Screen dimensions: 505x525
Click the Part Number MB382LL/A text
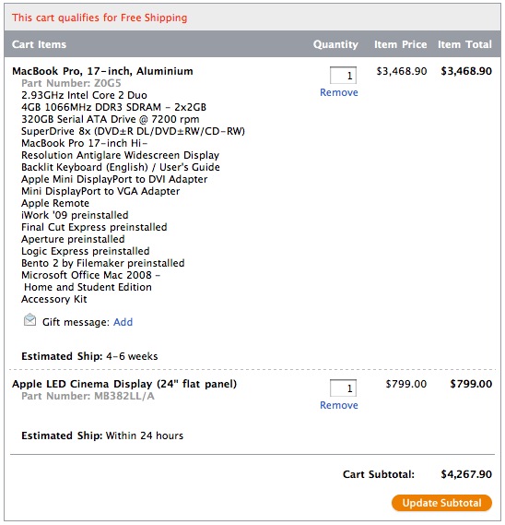coord(88,396)
